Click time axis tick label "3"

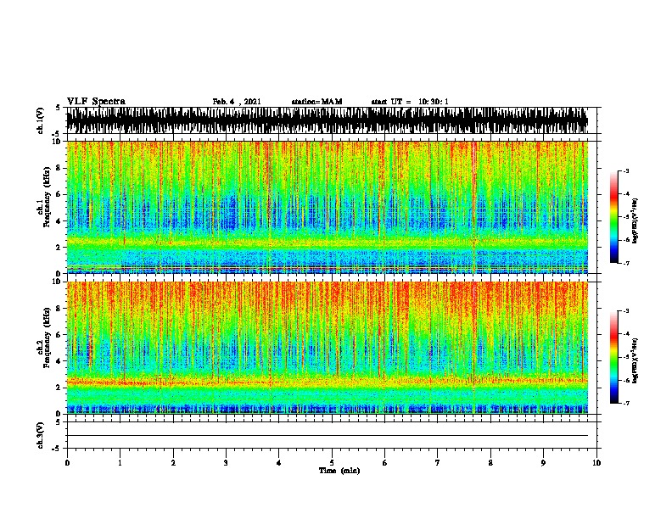[226, 463]
